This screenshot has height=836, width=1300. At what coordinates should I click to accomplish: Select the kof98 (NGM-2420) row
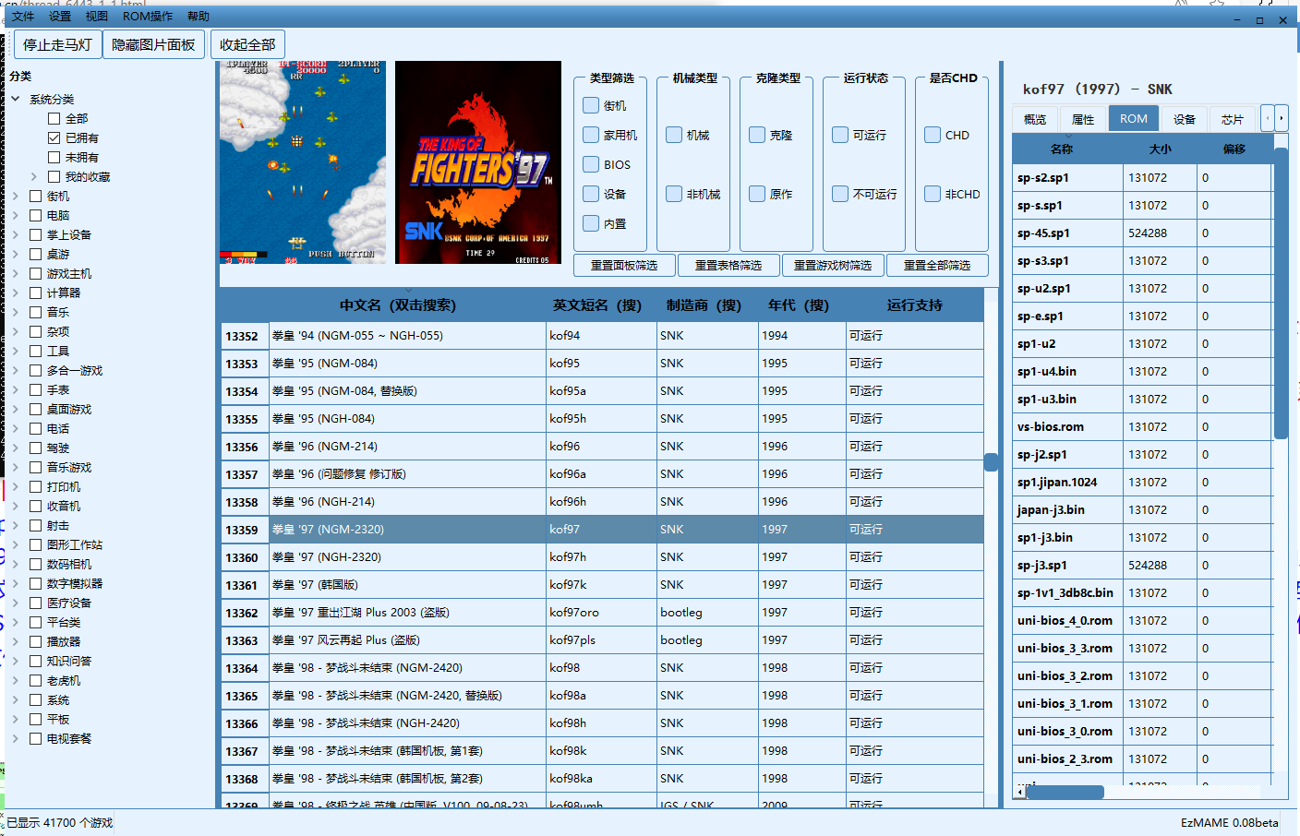pyautogui.click(x=602, y=668)
